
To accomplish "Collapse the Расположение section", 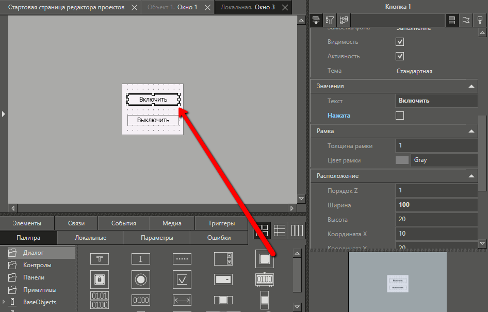I will coord(471,176).
